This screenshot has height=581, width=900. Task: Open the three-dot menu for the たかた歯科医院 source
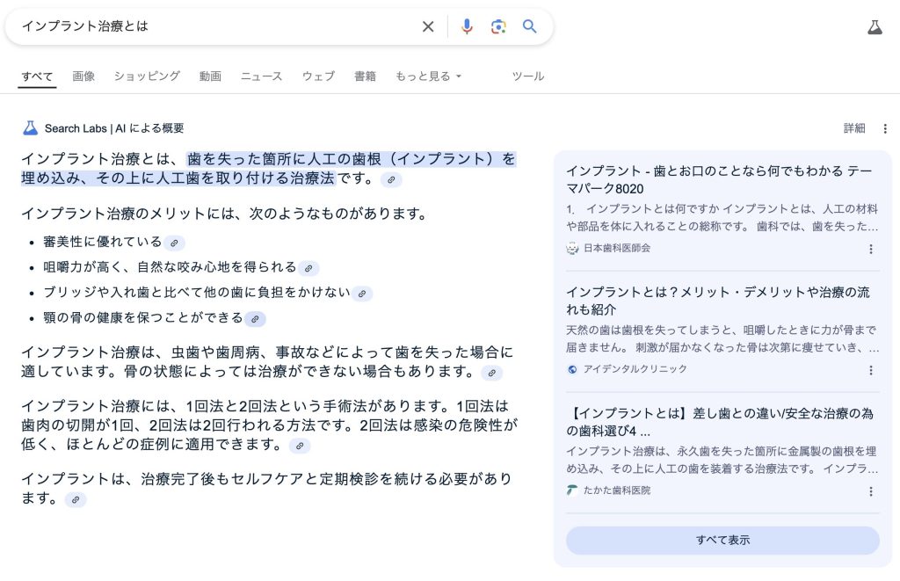click(871, 491)
